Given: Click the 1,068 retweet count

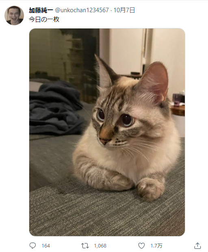Looking at the screenshot, I should pyautogui.click(x=100, y=246).
